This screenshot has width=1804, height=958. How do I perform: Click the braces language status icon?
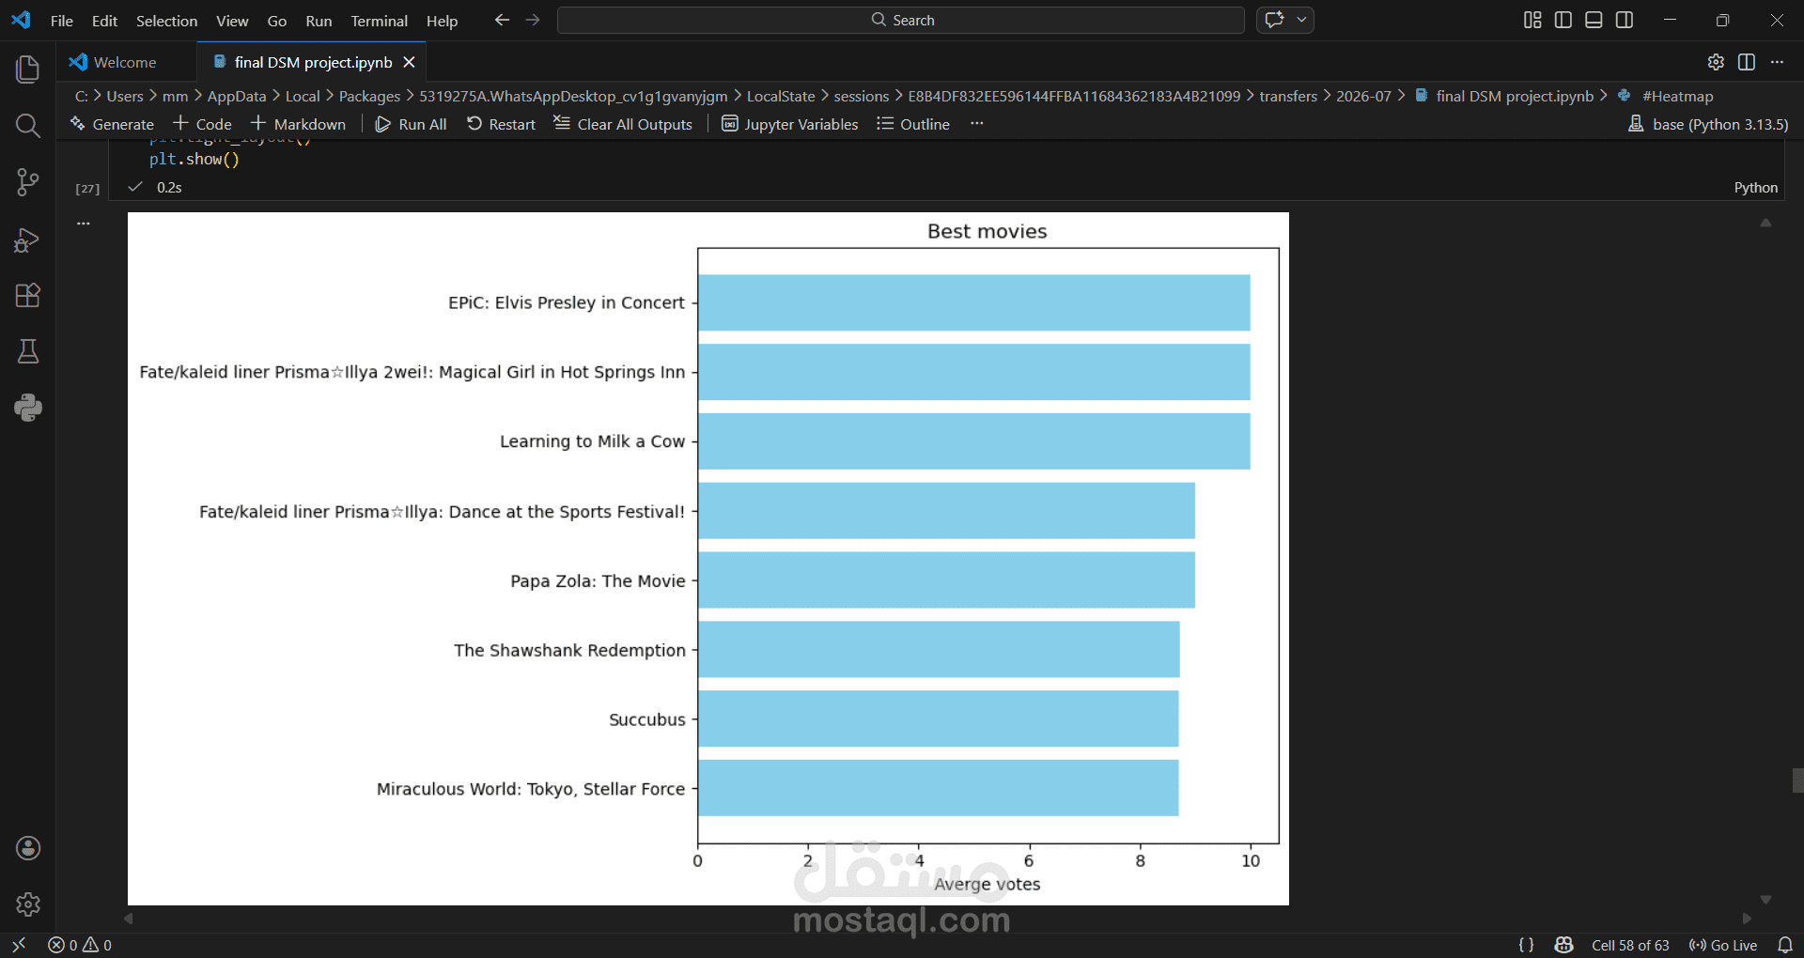pos(1526,945)
